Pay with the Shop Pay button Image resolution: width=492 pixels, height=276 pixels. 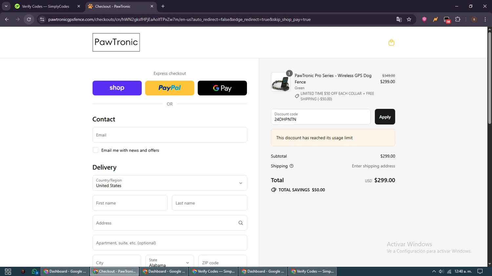(x=117, y=88)
